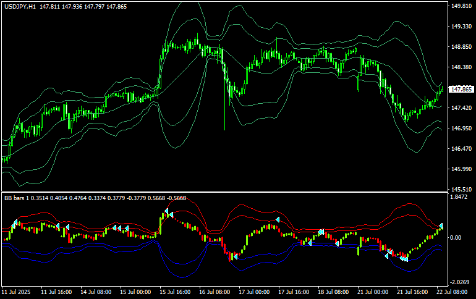Click the 146.470 price axis label
Screen dimensions: 476x299
pos(461,149)
